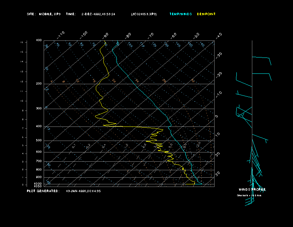Click the "SITE:" header label
Viewport: 293px width, 227px height.
tap(31, 14)
